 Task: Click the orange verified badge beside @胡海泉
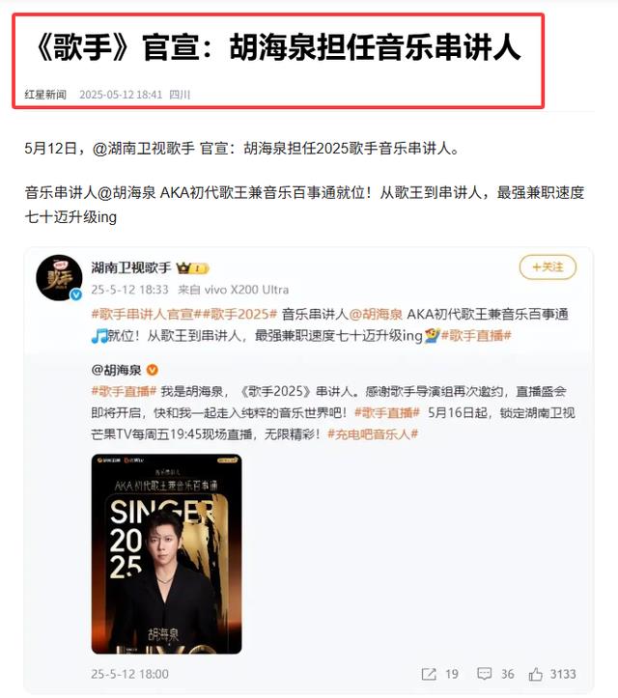[x=153, y=370]
